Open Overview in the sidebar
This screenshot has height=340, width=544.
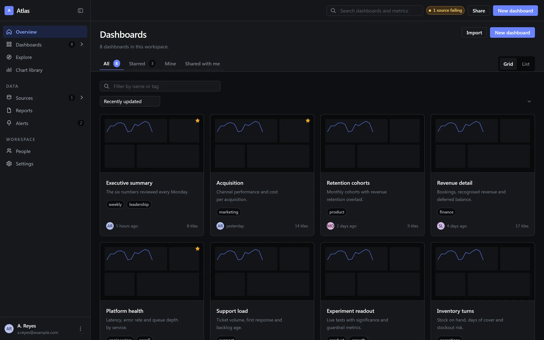pos(45,32)
